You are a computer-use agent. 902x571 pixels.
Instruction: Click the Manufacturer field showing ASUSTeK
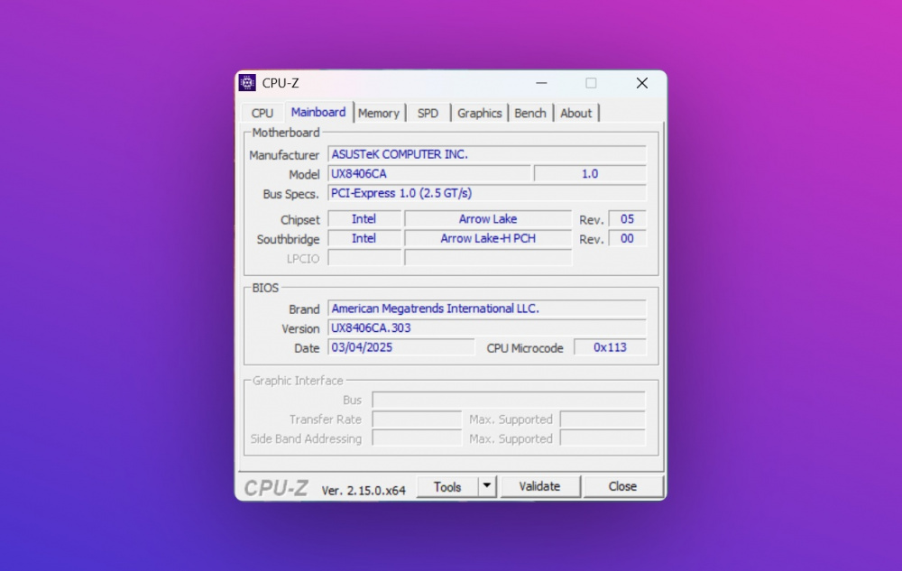click(x=486, y=154)
